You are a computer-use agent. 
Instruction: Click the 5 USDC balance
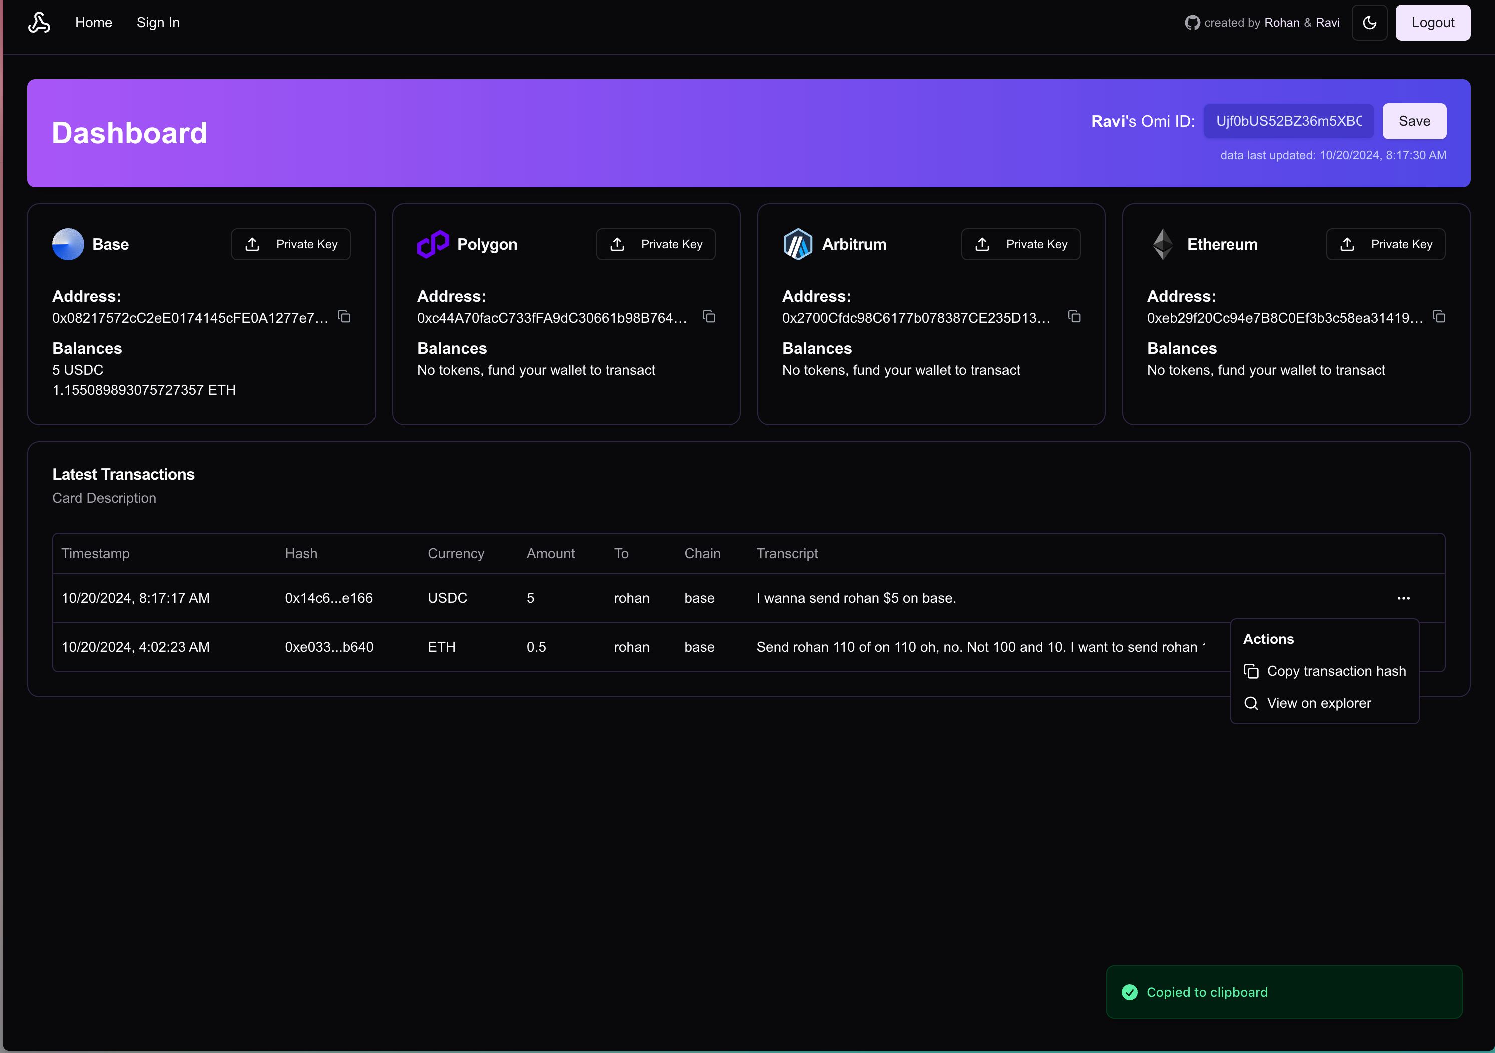tap(78, 370)
